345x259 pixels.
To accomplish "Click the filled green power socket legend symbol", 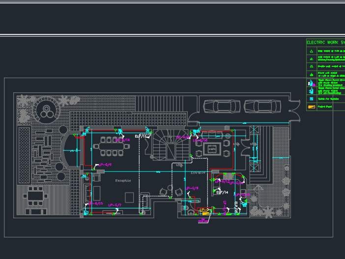I will [x=312, y=74].
